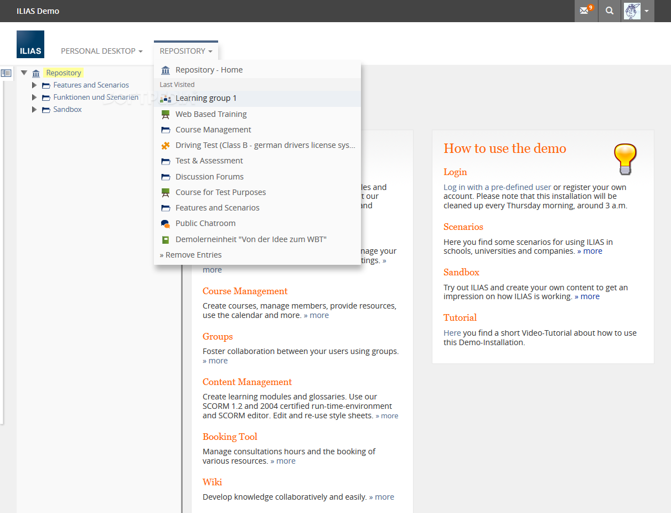Click the Course Management heading
Image resolution: width=671 pixels, height=513 pixels.
coord(245,291)
